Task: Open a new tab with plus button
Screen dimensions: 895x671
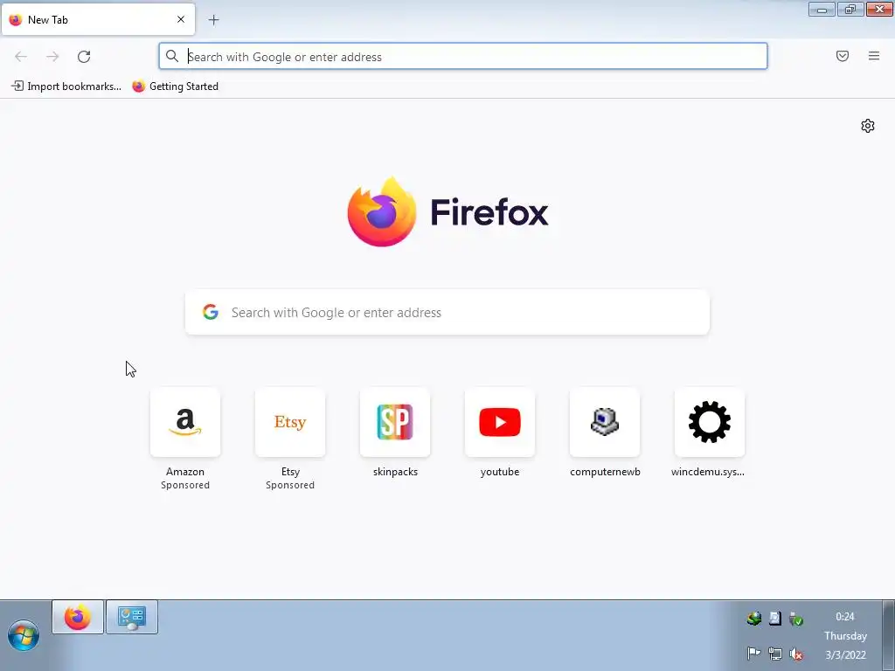Action: [x=213, y=20]
